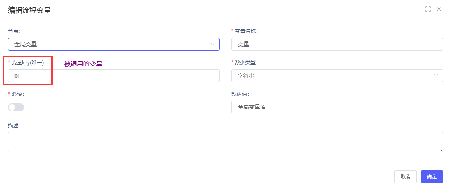Screen dimensions: 451x187
Task: Click the chevron arrow in 节点 selector
Action: (213, 44)
